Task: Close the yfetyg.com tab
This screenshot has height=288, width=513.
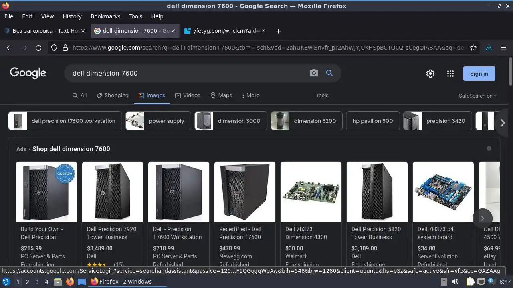Action: (263, 31)
